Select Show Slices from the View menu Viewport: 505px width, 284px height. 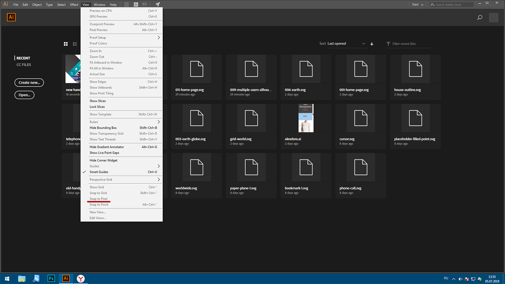pos(98,101)
